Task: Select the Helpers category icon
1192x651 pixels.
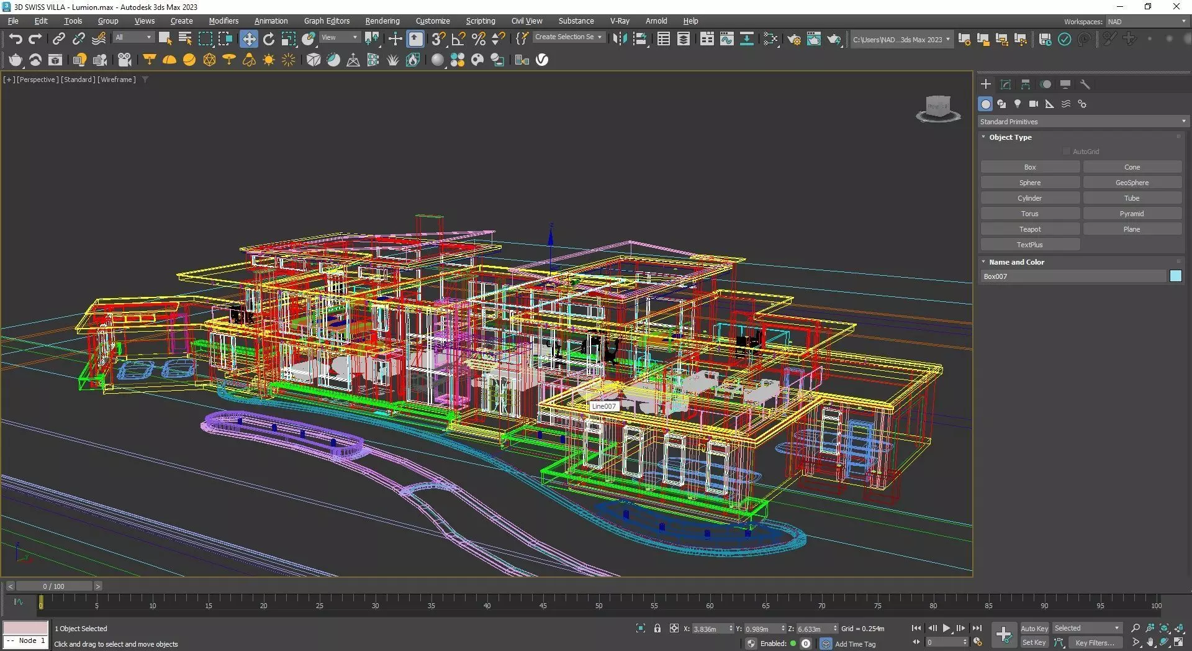Action: coord(1050,104)
